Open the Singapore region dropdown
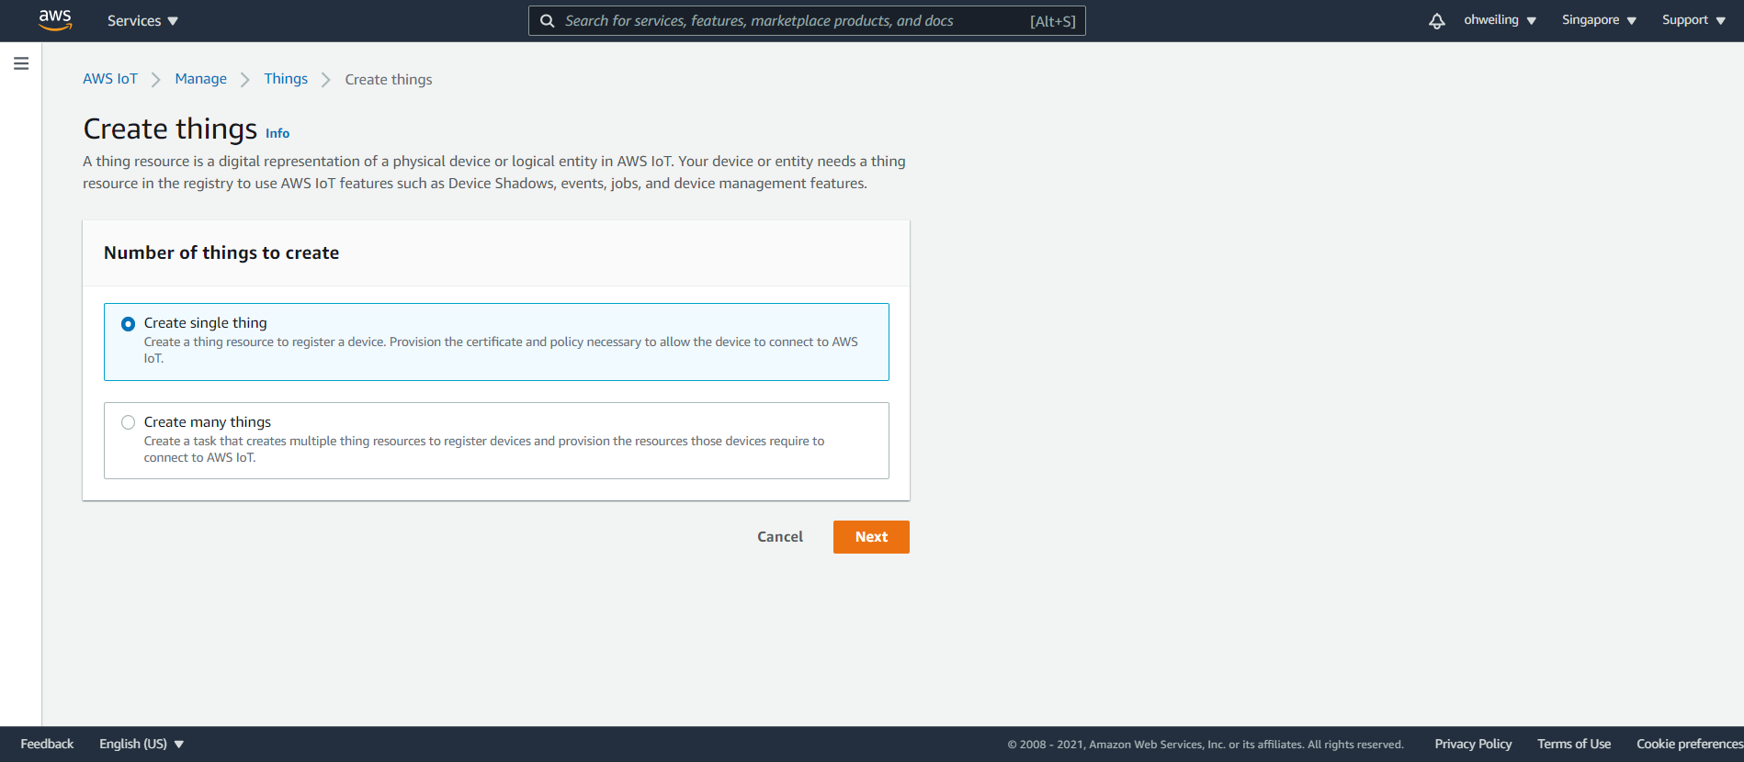 [1599, 20]
